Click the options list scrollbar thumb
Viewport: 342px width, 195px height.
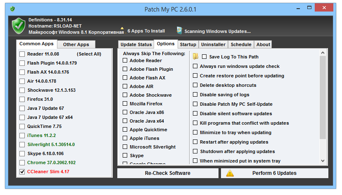(323, 97)
